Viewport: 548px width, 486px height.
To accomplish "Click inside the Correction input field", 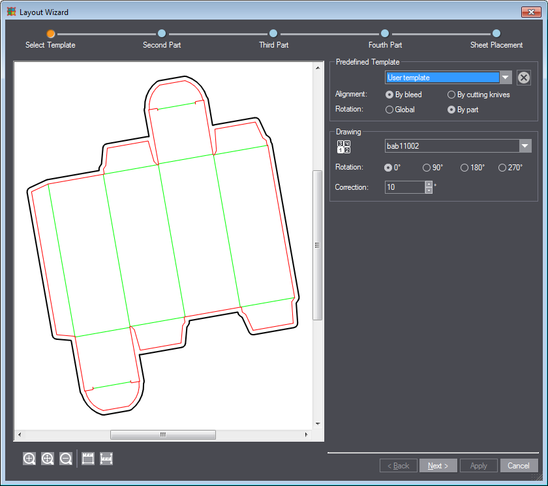I will pos(404,187).
